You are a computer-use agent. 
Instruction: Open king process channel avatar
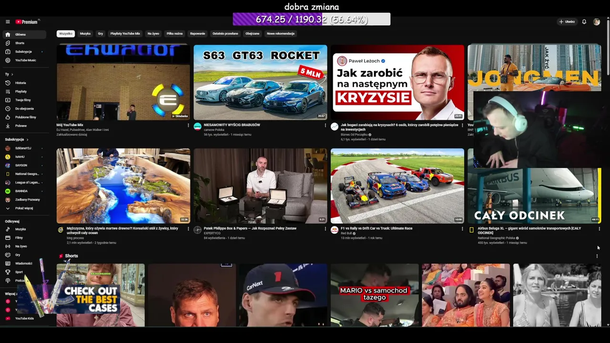tap(61, 230)
